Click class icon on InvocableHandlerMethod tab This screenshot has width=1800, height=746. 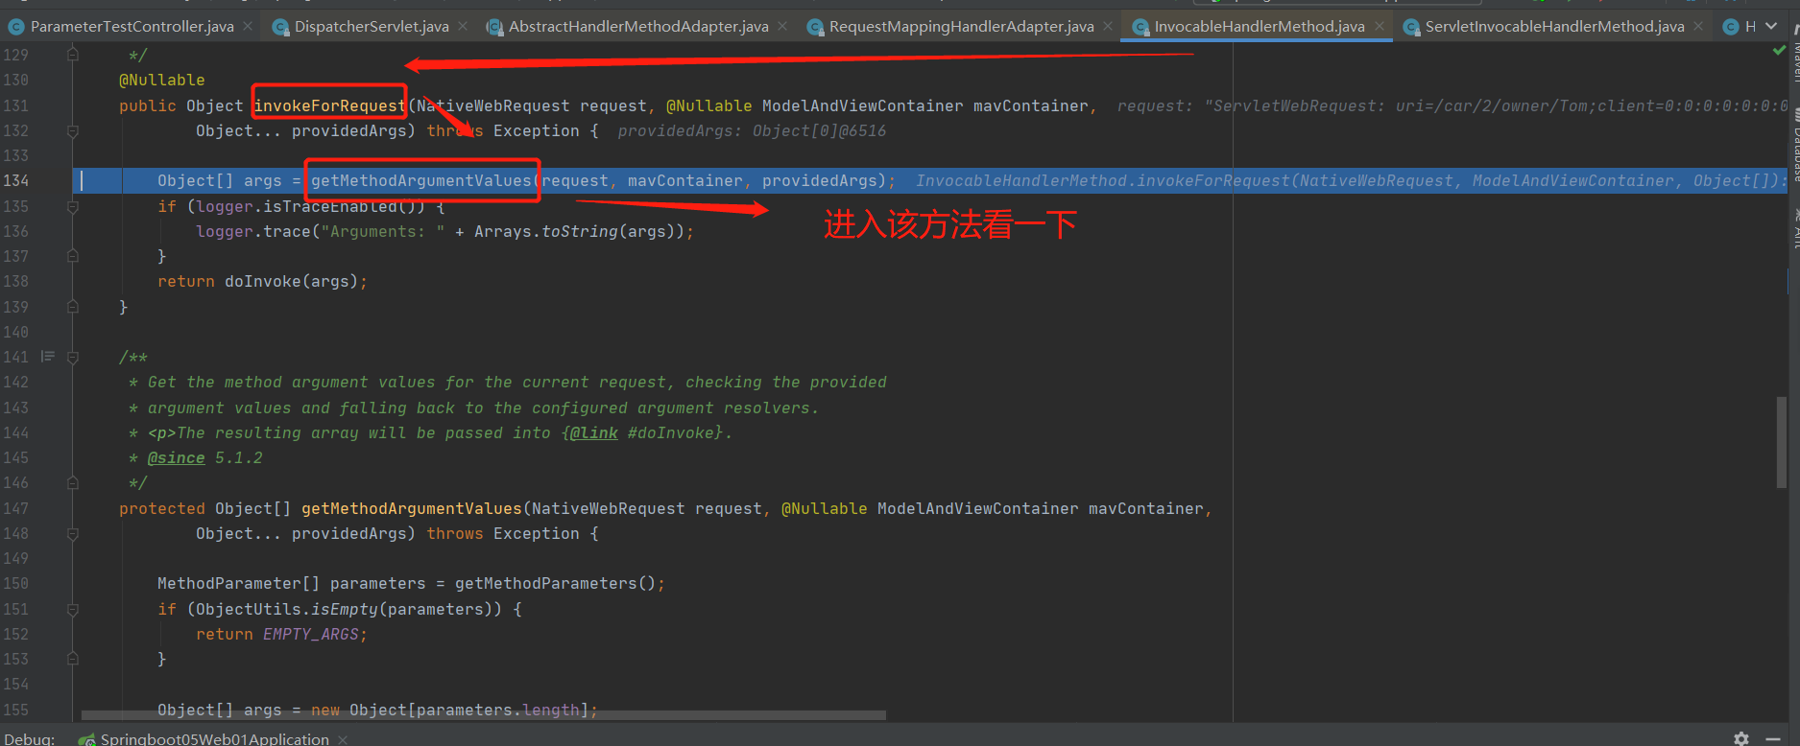[x=1140, y=27]
